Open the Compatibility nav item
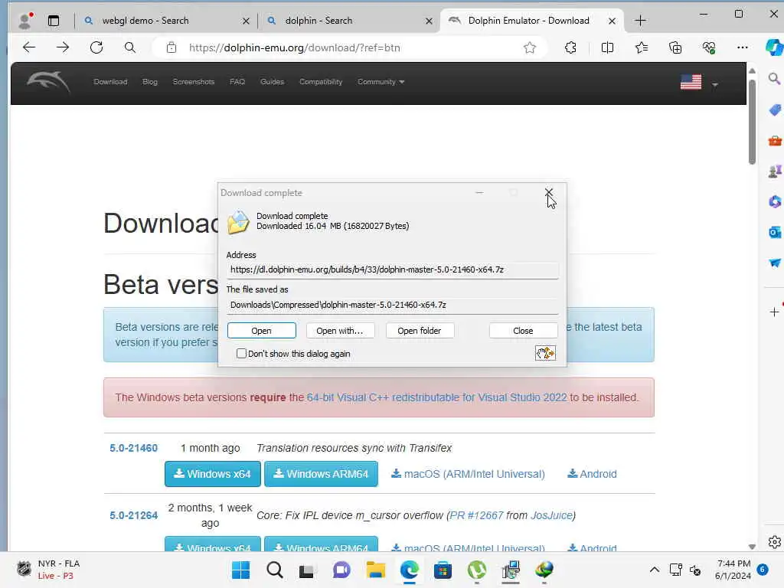 point(321,81)
